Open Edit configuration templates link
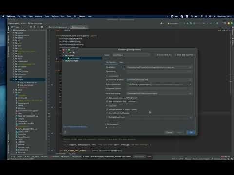This screenshot has height=175, width=234. [75, 127]
